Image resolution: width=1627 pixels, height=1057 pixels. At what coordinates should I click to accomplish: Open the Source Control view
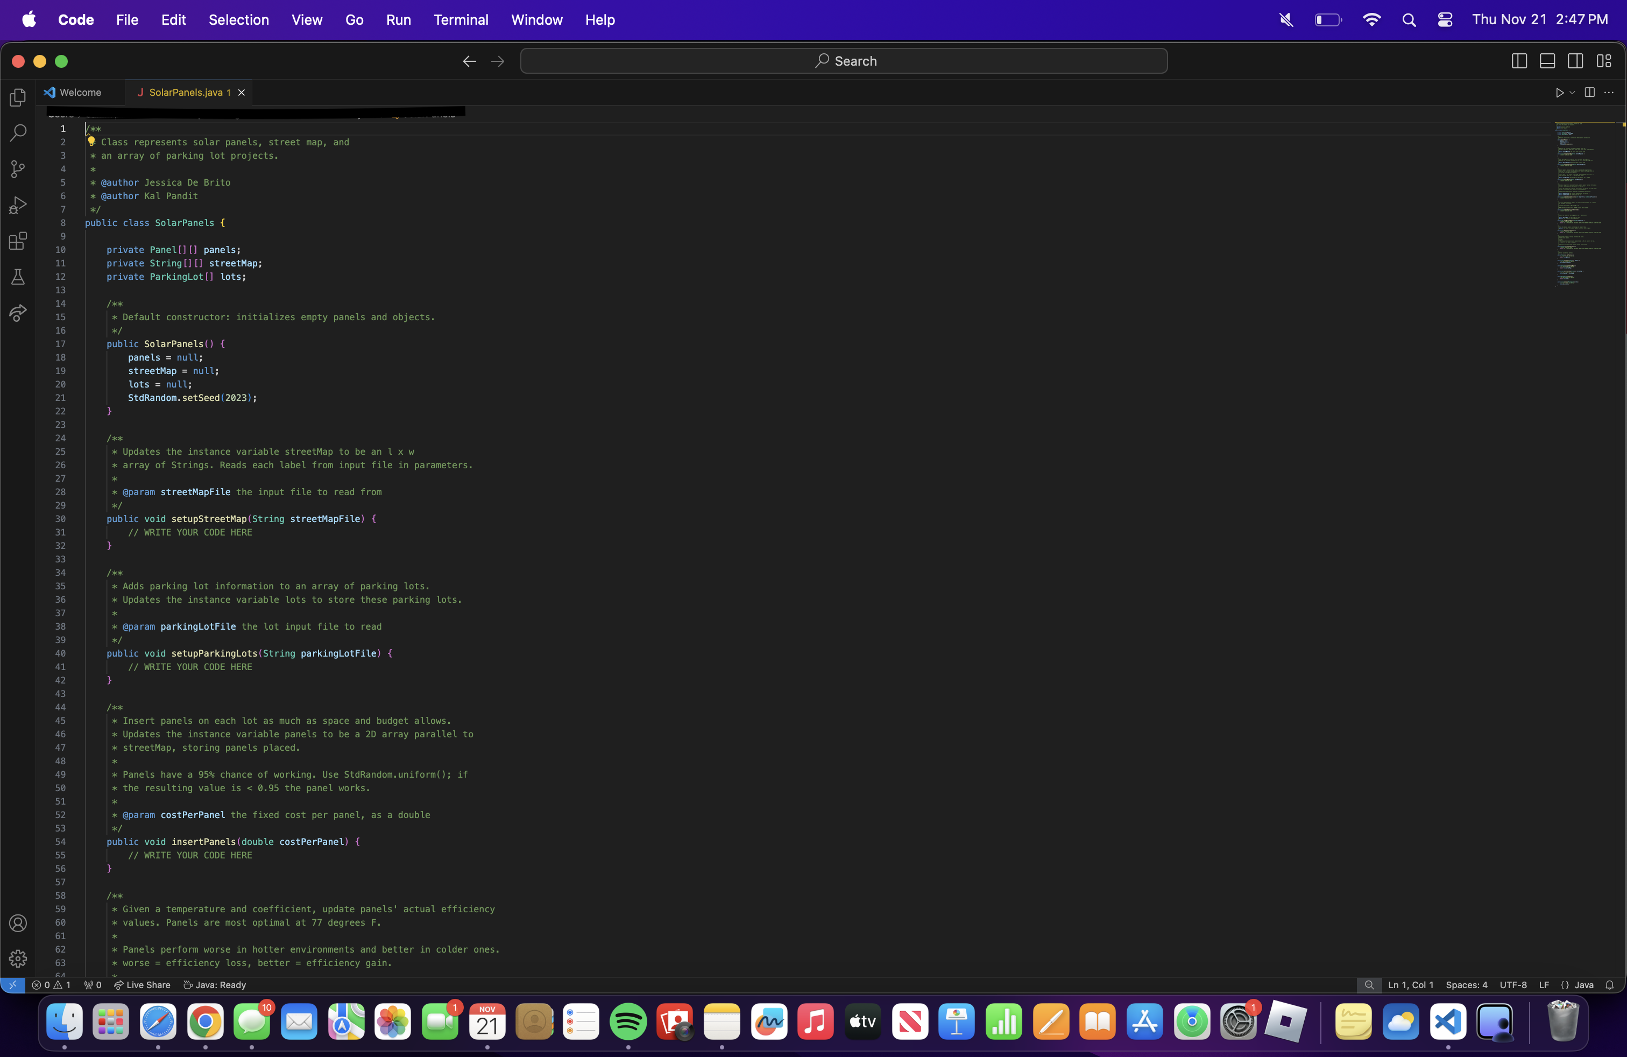coord(18,169)
